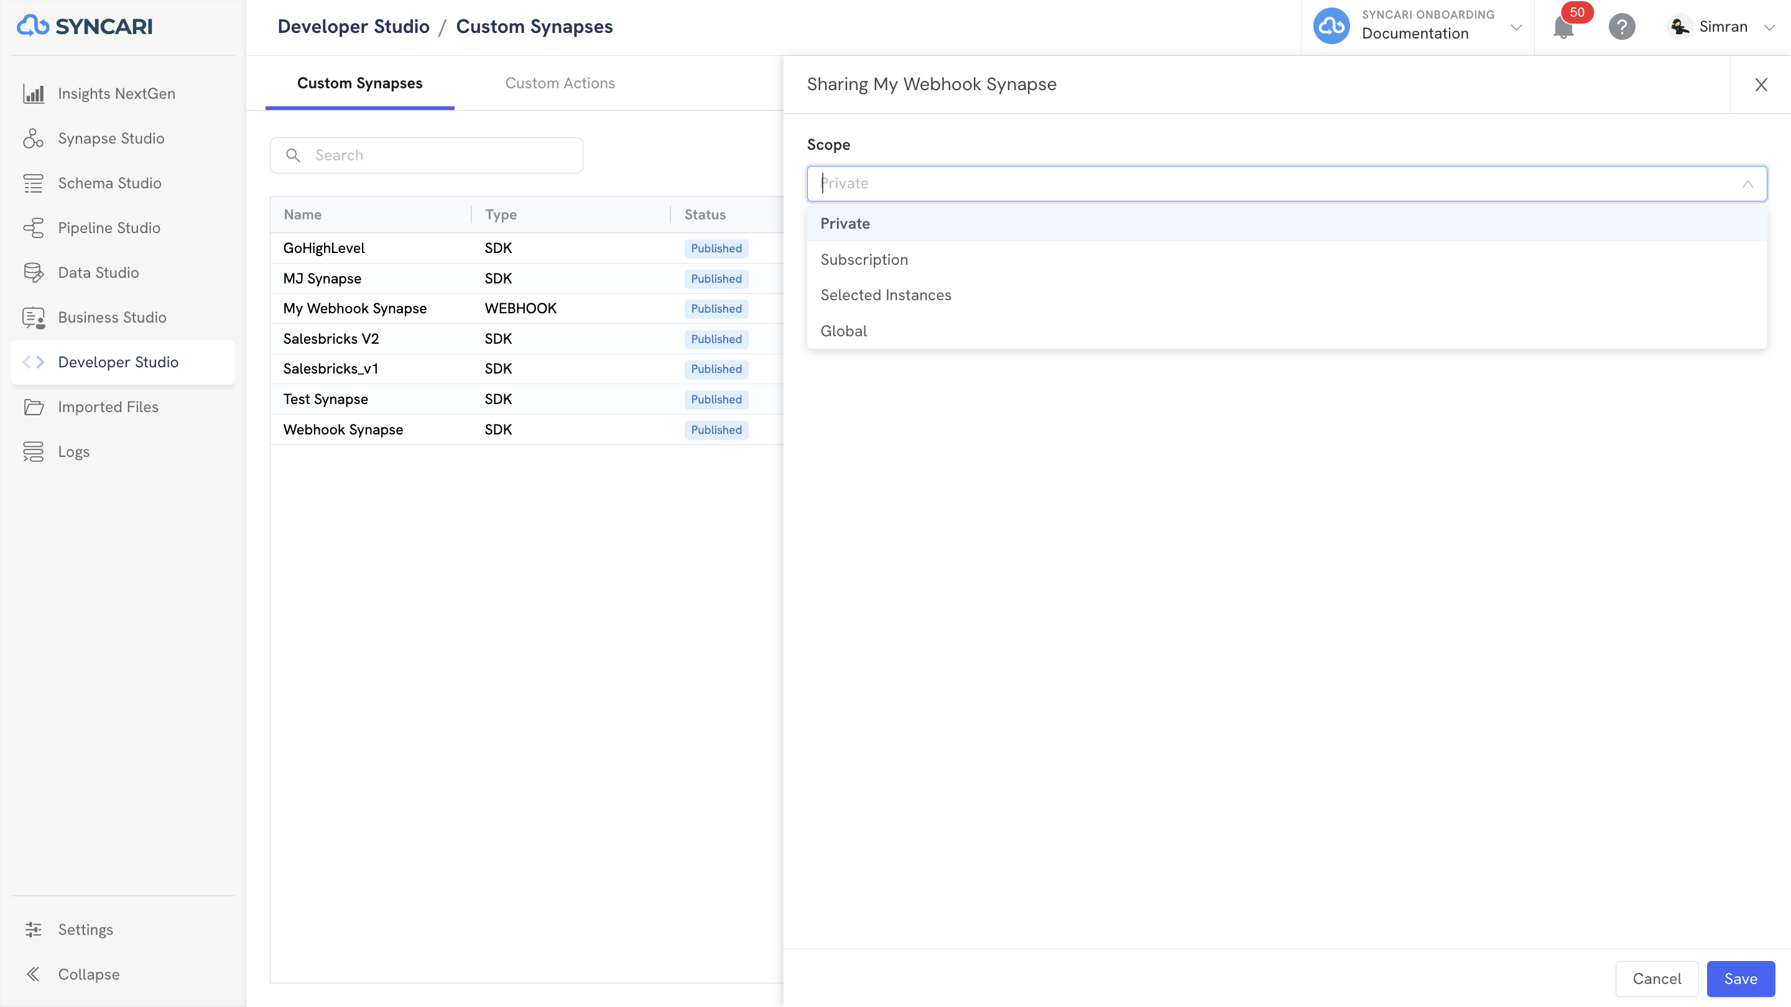This screenshot has width=1791, height=1007.
Task: Click the Synapse Studio sidebar icon
Action: 34,138
